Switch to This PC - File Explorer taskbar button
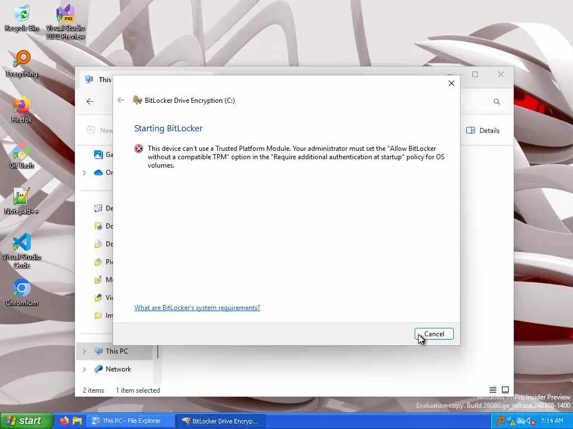The image size is (573, 429). click(130, 421)
